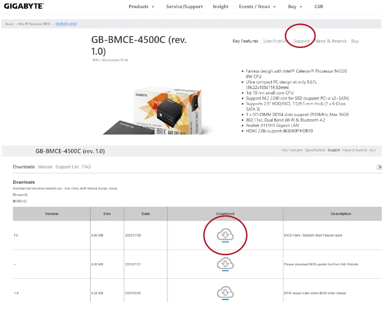
Task: Expand the Products menu arrow
Action: (x=153, y=7)
